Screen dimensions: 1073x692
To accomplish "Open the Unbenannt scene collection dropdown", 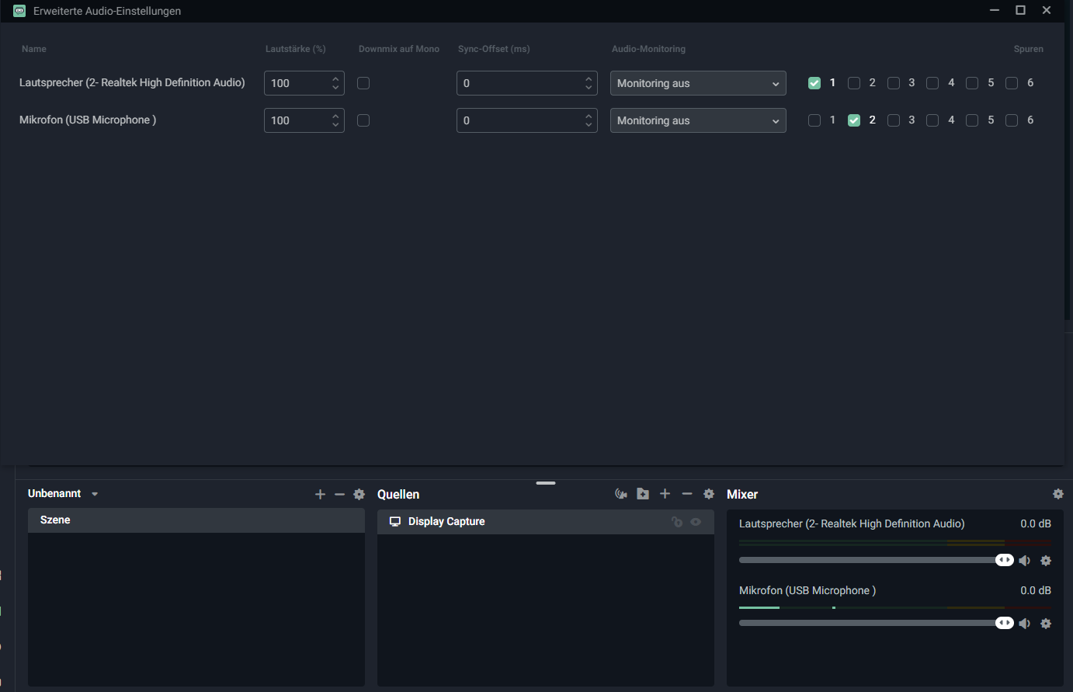I will coord(95,494).
